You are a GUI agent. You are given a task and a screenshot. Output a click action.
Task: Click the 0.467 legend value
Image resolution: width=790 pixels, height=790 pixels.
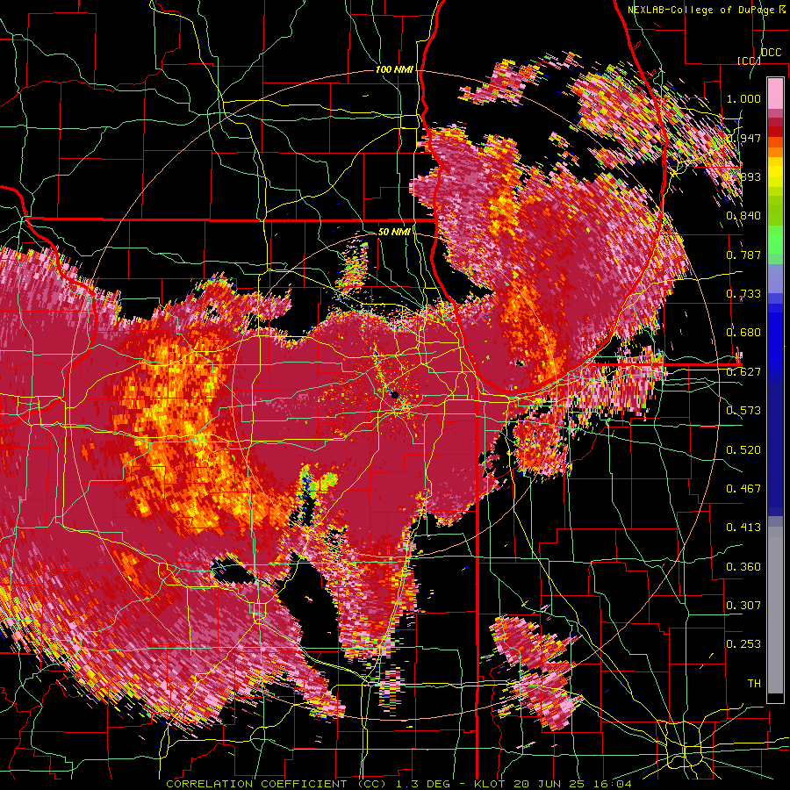(x=743, y=489)
